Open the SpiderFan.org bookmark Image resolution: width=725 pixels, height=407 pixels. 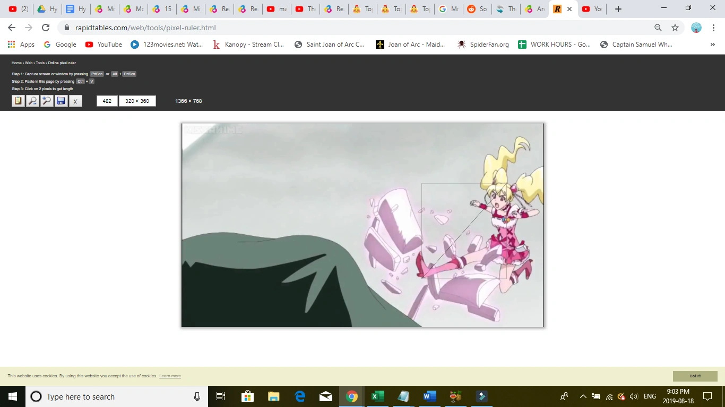483,45
